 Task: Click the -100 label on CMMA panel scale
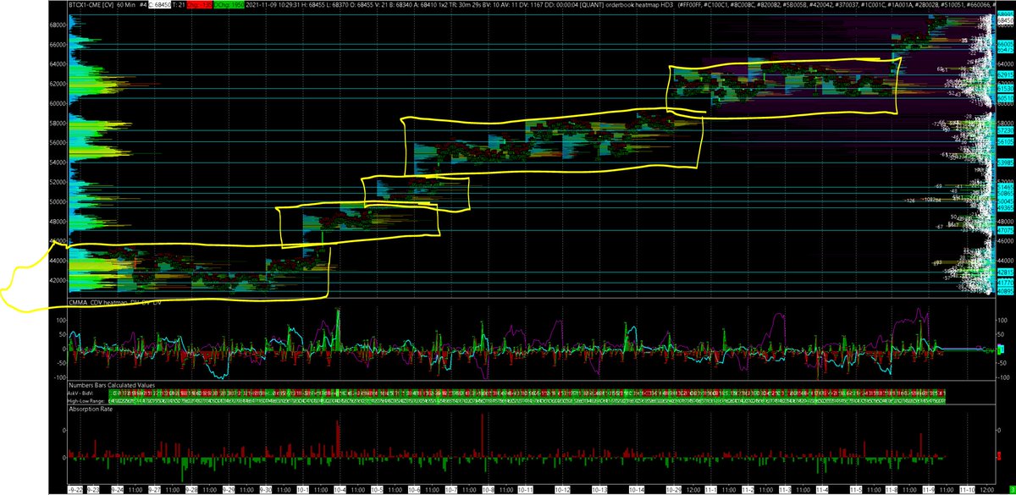(59, 377)
